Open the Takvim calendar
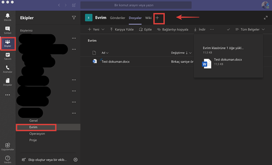The width and height of the screenshot is (272, 165). point(7,56)
